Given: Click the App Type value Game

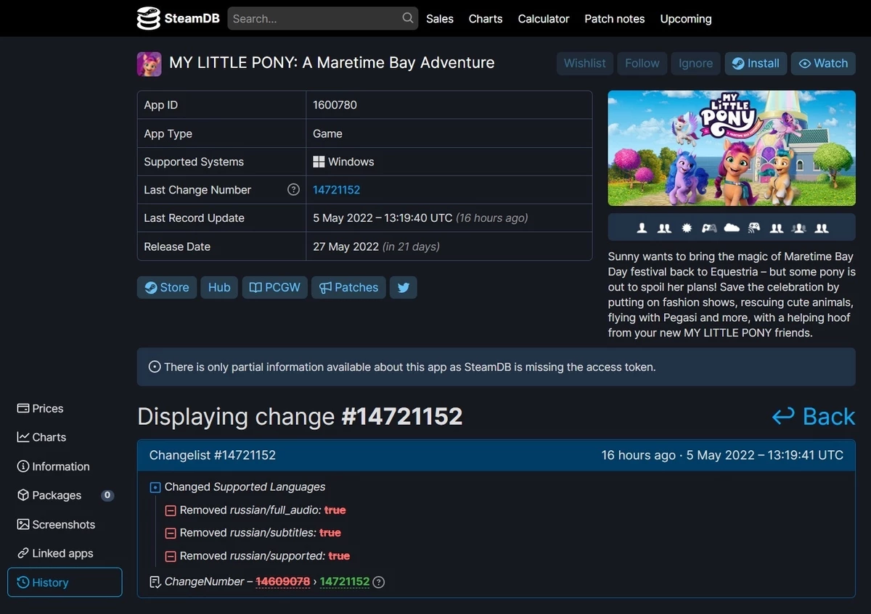Looking at the screenshot, I should (x=327, y=133).
